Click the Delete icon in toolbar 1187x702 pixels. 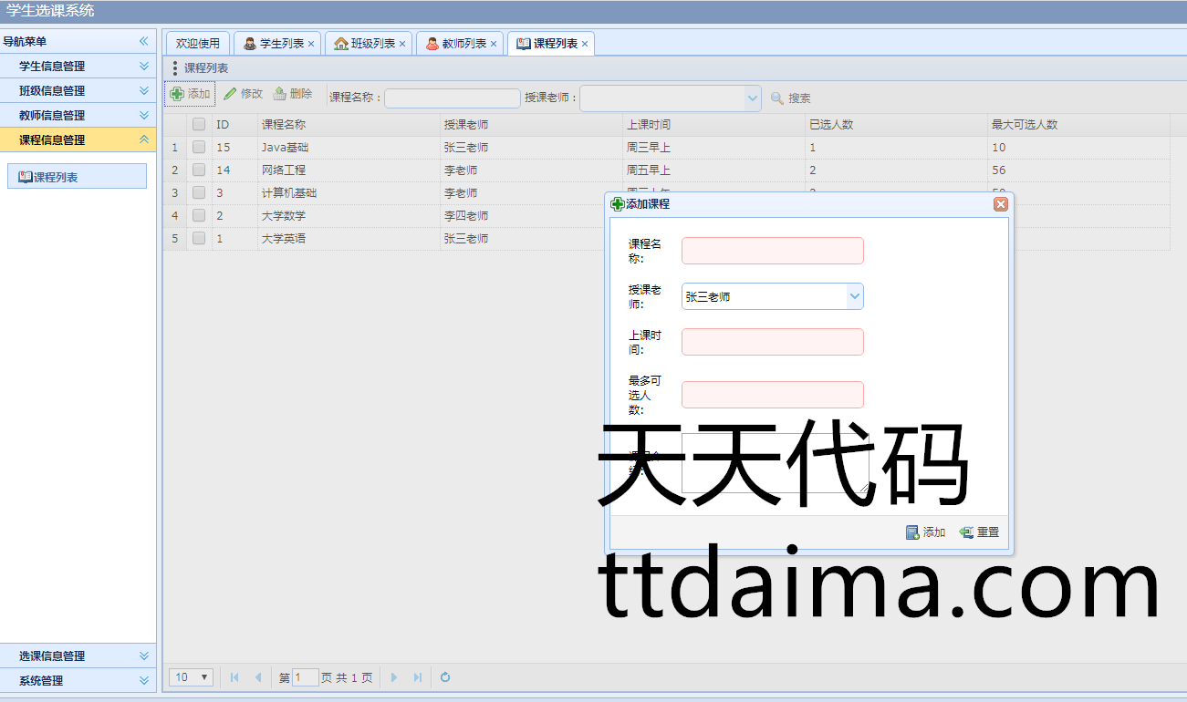pos(280,94)
